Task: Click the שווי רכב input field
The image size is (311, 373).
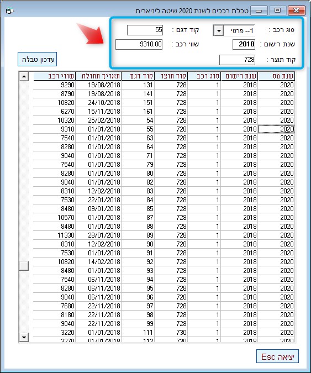Action: (139, 44)
